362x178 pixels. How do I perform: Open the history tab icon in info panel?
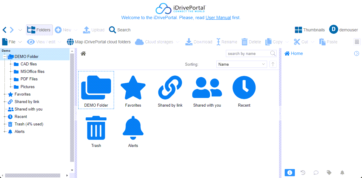303,172
